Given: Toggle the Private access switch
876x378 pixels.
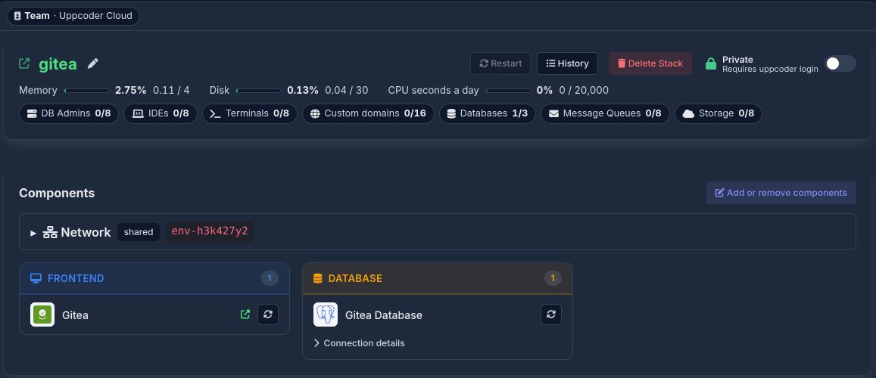Looking at the screenshot, I should pyautogui.click(x=840, y=64).
